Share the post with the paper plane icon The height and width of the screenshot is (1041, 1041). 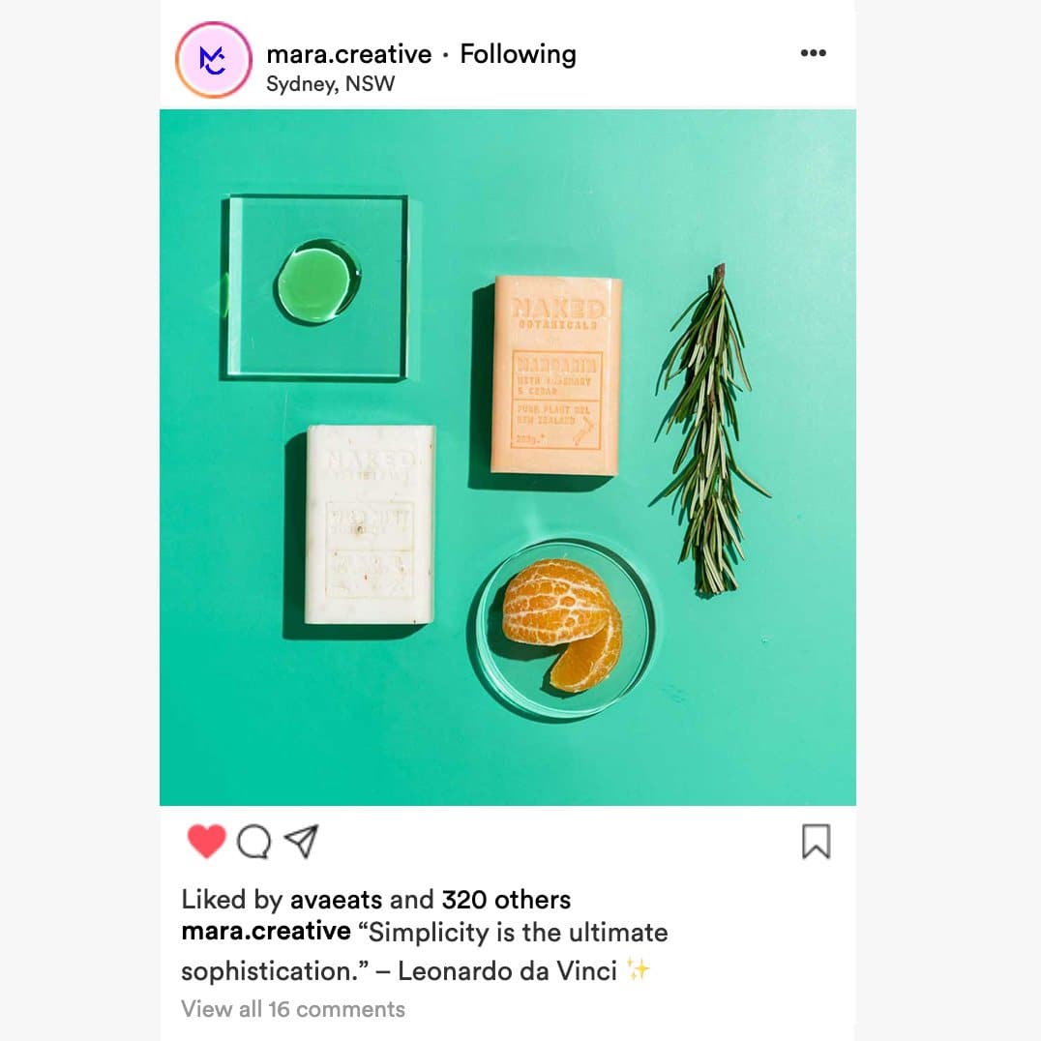click(302, 841)
